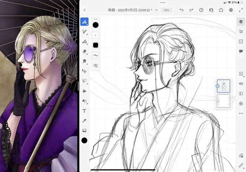The width and height of the screenshot is (246, 172).
Task: Select the Vector Brushes tool
Action: coord(84,42)
